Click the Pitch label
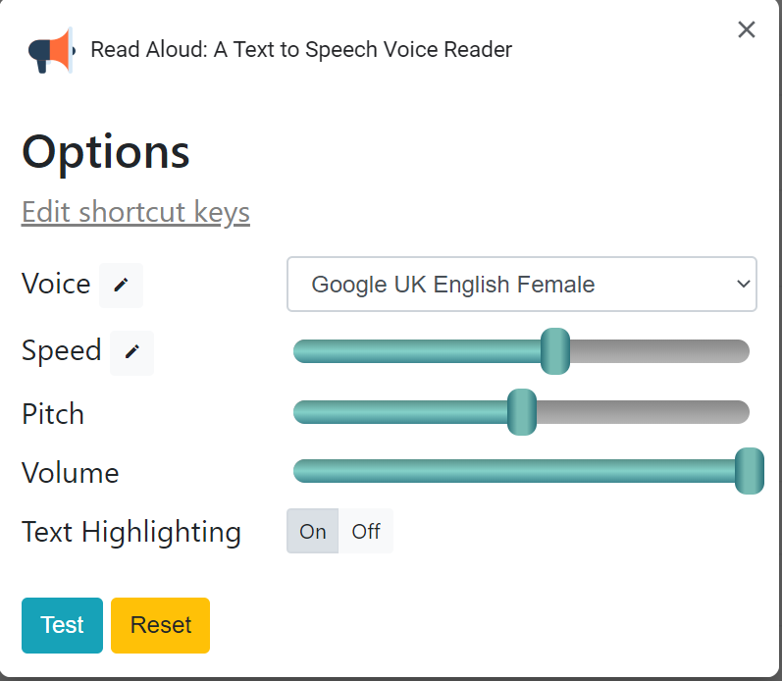 coord(53,414)
